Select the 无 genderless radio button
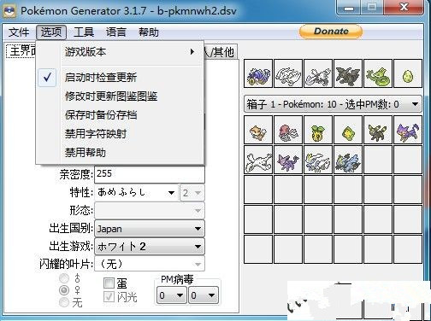This screenshot has height=321, width=431. 64,302
